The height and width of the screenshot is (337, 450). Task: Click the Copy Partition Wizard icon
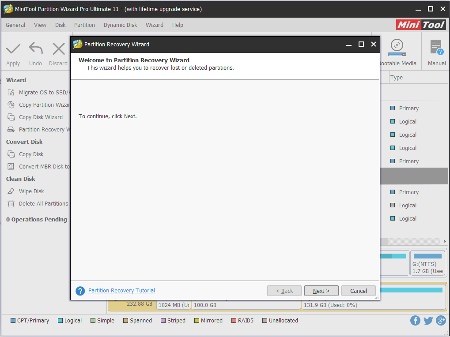(11, 105)
